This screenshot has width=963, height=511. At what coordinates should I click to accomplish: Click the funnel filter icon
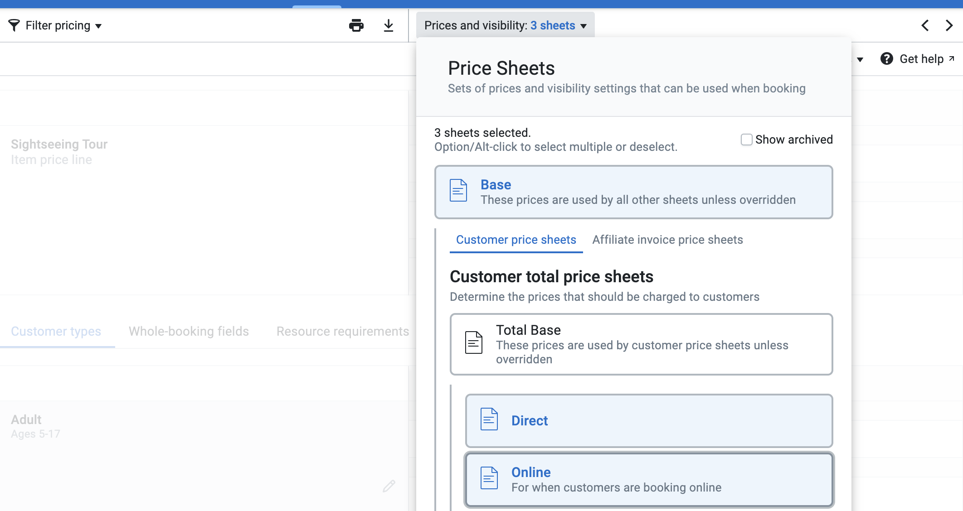tap(14, 25)
